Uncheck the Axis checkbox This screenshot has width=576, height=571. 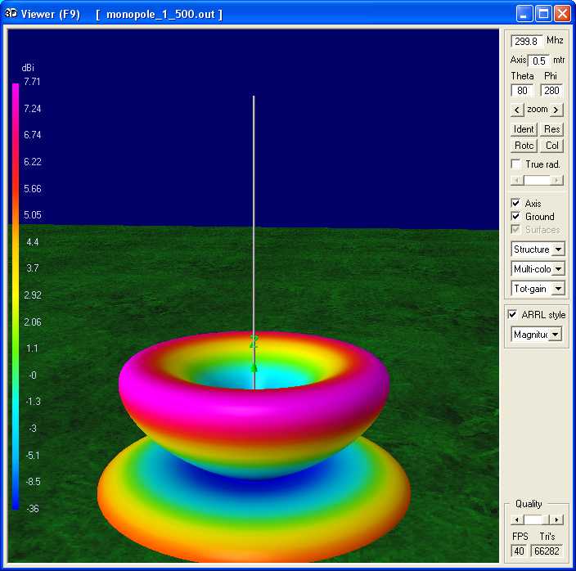(x=515, y=203)
